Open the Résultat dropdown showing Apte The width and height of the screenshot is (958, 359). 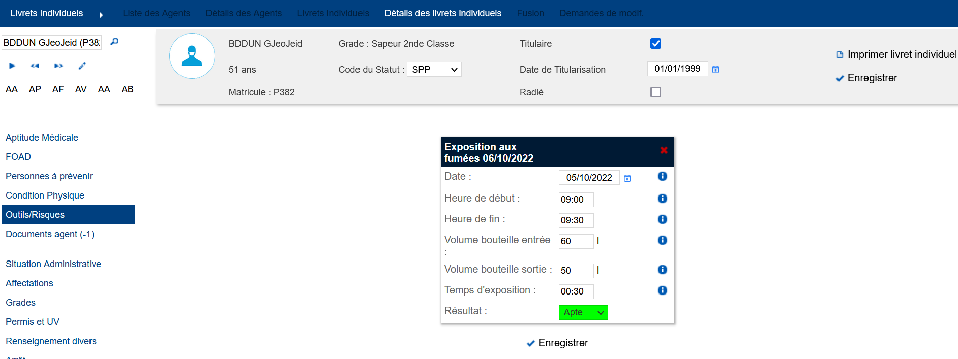point(583,312)
